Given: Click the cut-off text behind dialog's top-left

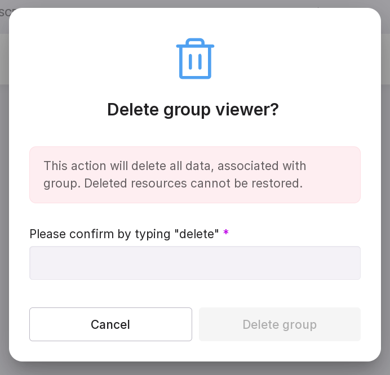Looking at the screenshot, I should click(5, 12).
